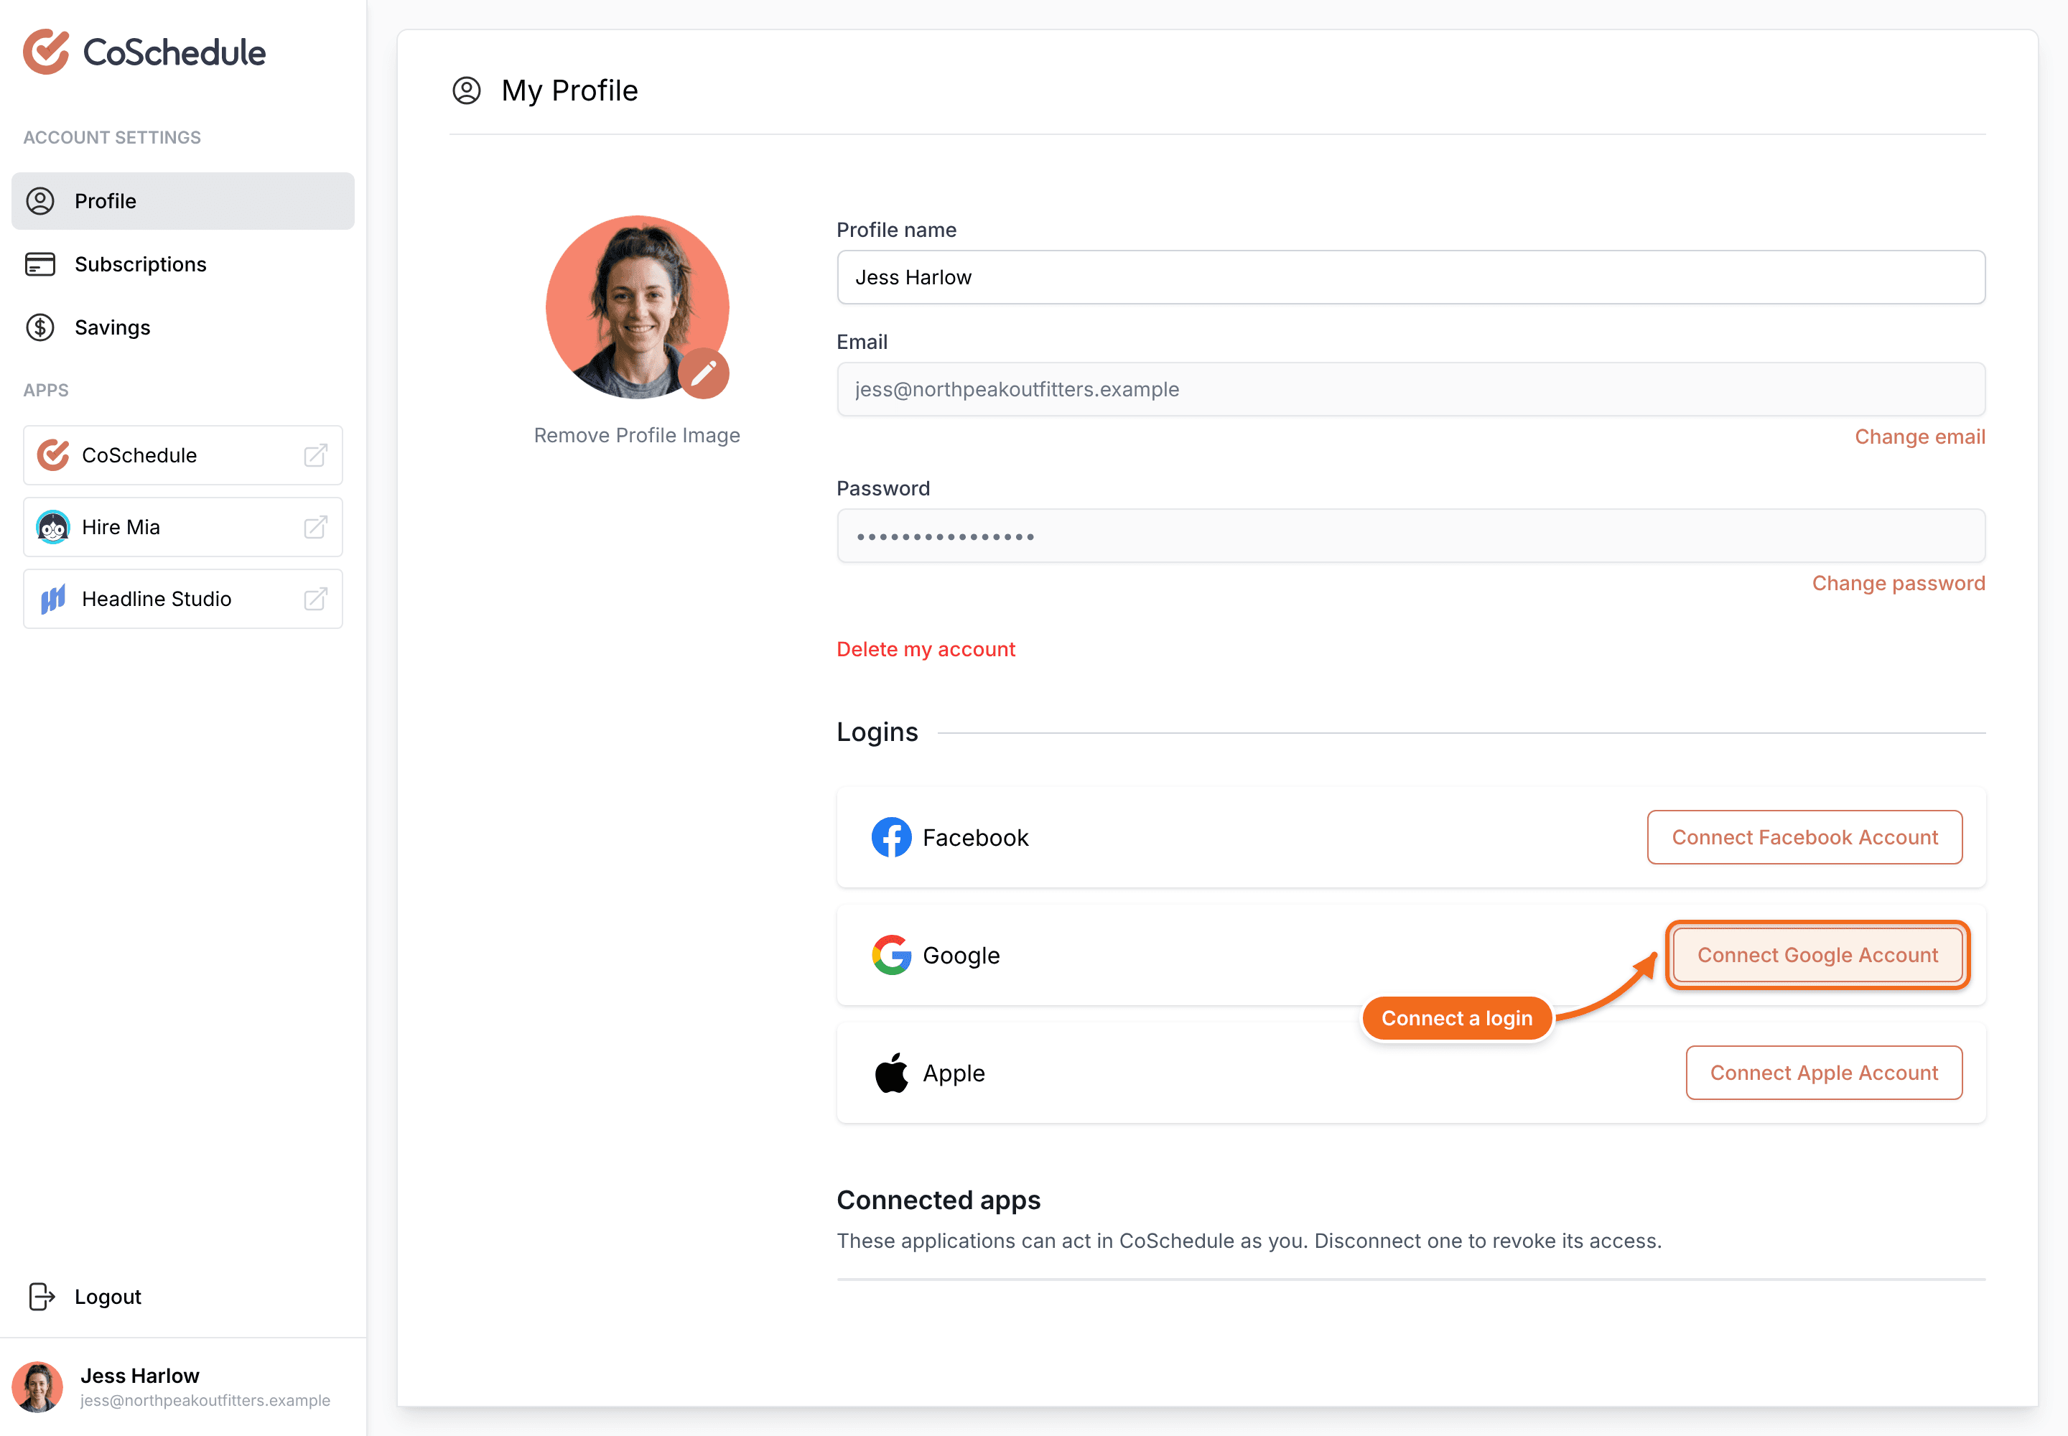Click the Savings dollar sign icon
The width and height of the screenshot is (2068, 1436).
[40, 327]
